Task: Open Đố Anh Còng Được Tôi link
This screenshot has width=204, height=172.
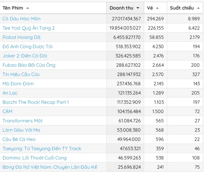Action: [28, 46]
